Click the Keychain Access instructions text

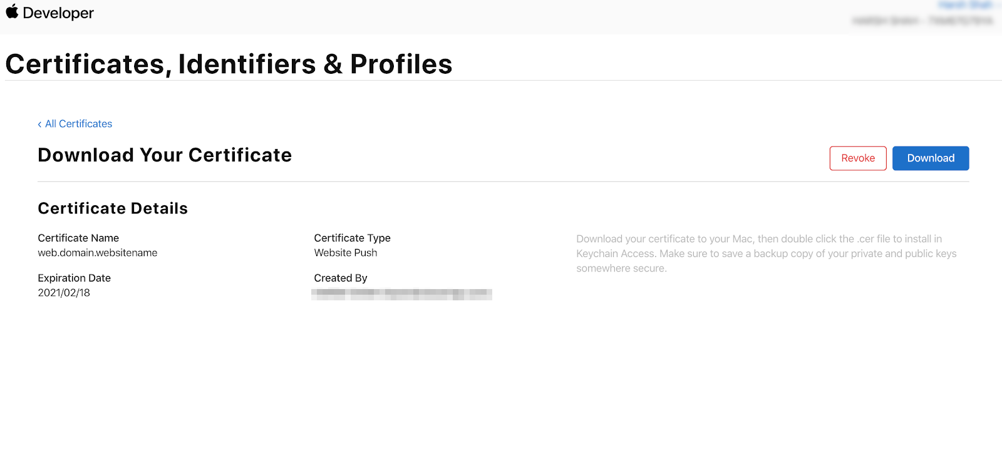point(767,253)
